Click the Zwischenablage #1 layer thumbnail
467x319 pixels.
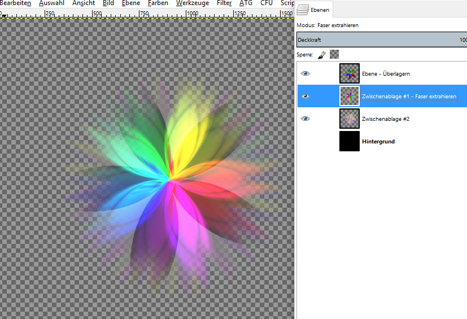350,96
